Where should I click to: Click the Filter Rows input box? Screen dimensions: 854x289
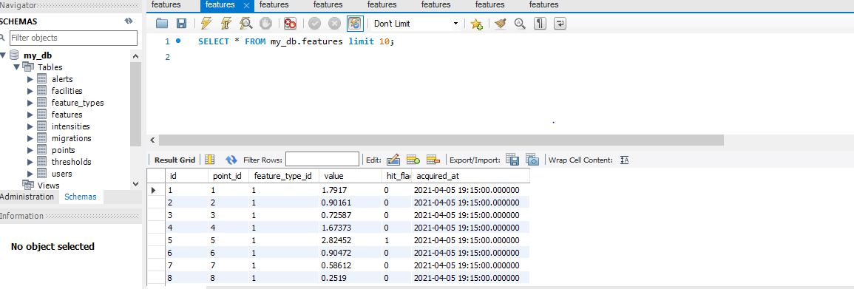[x=322, y=159]
